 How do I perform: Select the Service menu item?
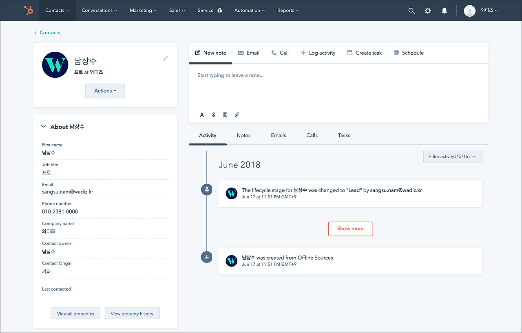tap(206, 11)
